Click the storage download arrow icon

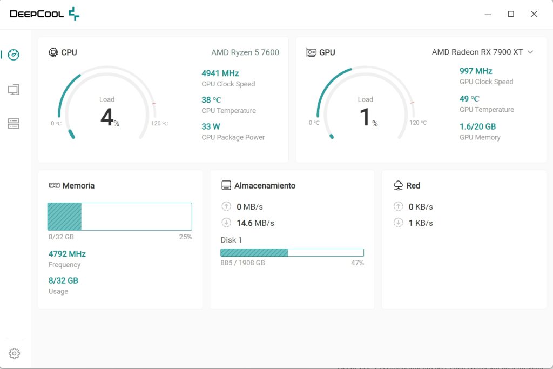pyautogui.click(x=226, y=223)
